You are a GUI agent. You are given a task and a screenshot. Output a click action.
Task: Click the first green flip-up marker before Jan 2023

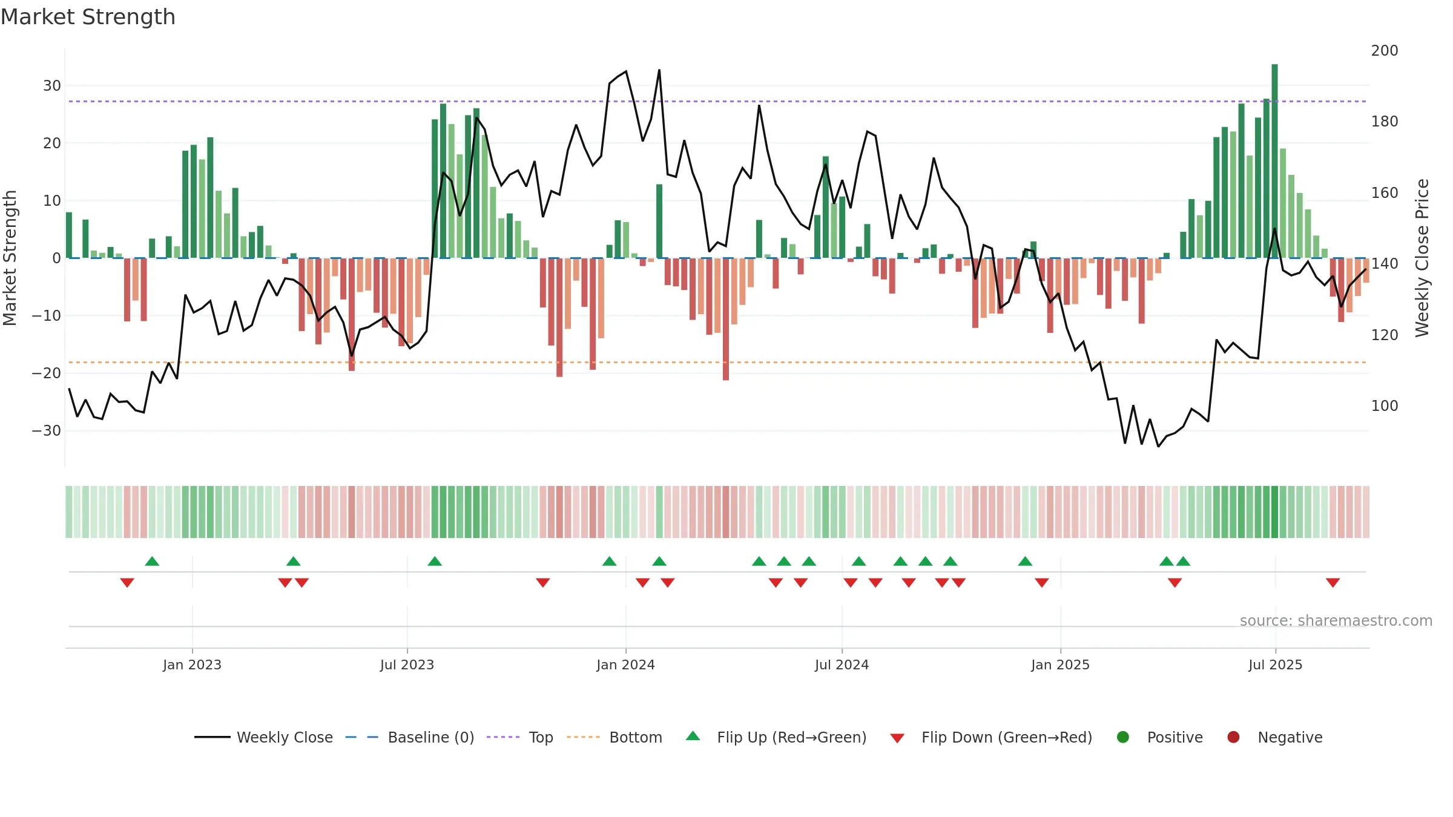pyautogui.click(x=152, y=561)
